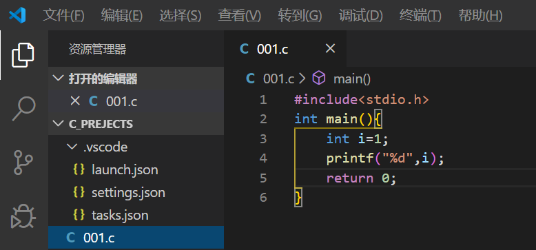This screenshot has height=250, width=536.
Task: Open the Search view magnifier icon
Action: [x=23, y=109]
